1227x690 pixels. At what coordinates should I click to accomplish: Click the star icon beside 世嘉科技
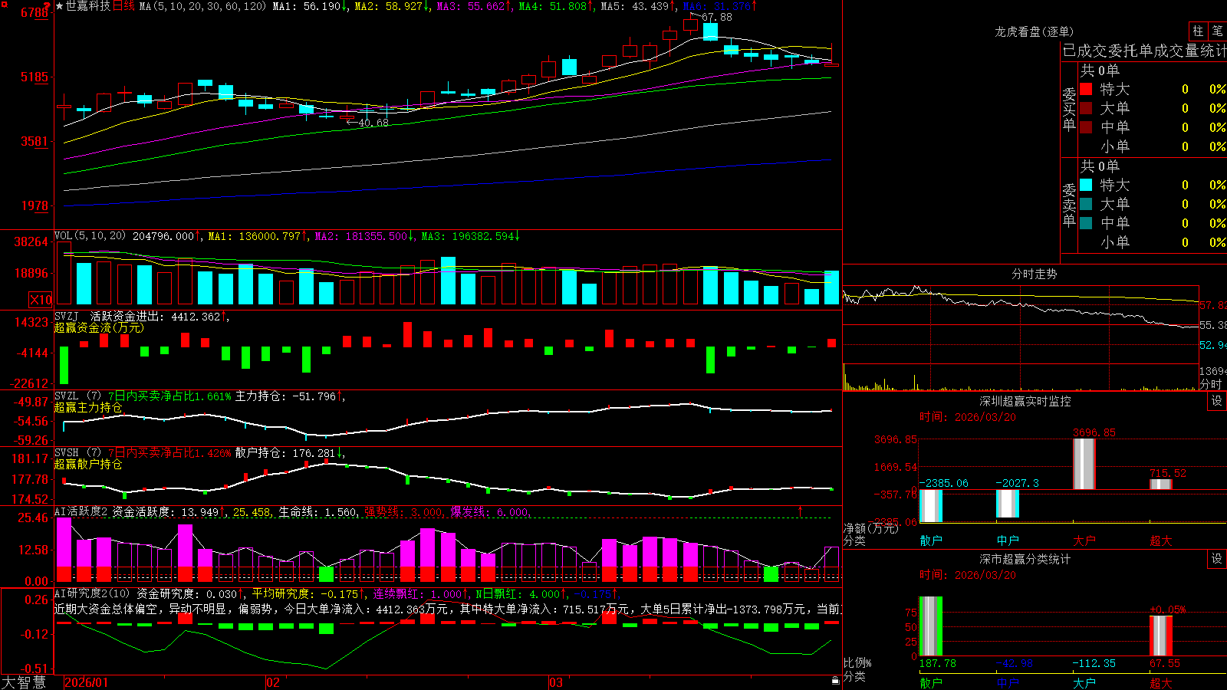pyautogui.click(x=60, y=6)
